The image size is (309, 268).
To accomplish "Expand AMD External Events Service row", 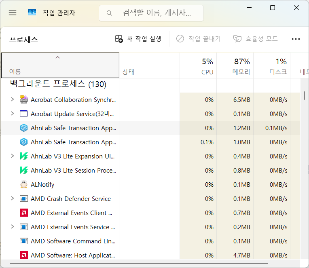I will (13, 227).
